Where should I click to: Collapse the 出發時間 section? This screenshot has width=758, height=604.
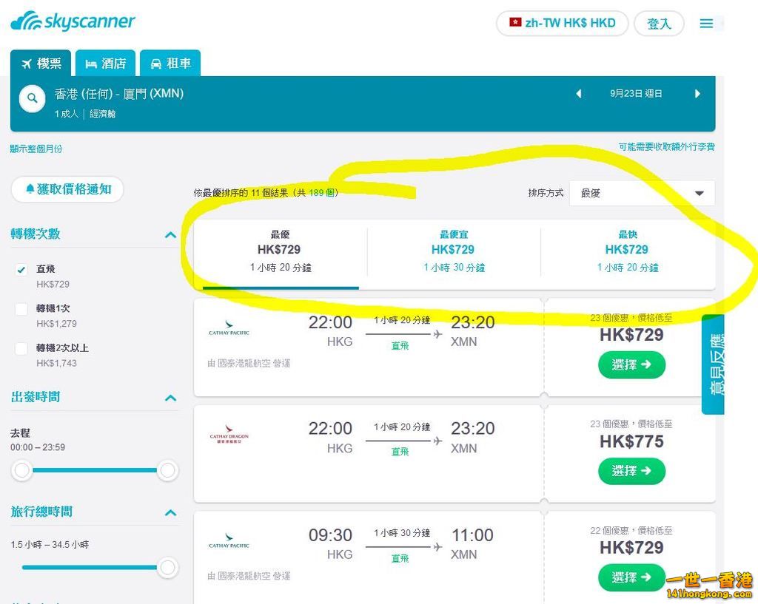[x=170, y=398]
